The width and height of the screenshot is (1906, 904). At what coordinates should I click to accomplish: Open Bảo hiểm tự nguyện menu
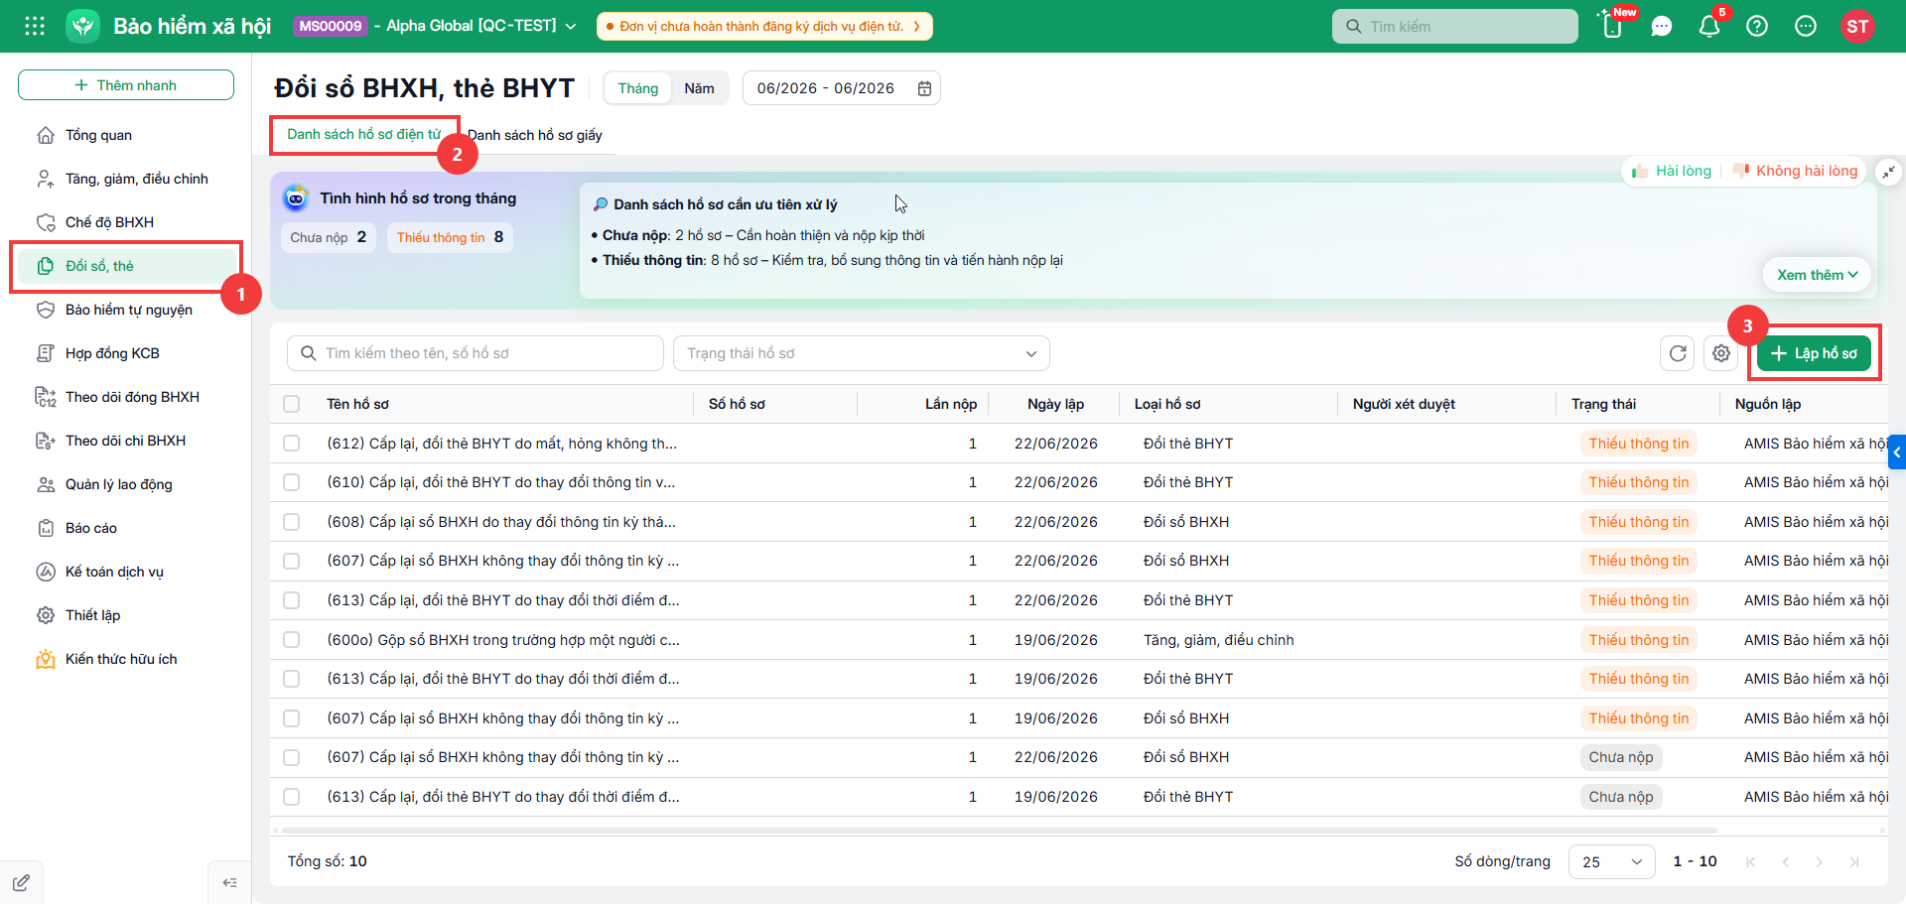tap(127, 310)
